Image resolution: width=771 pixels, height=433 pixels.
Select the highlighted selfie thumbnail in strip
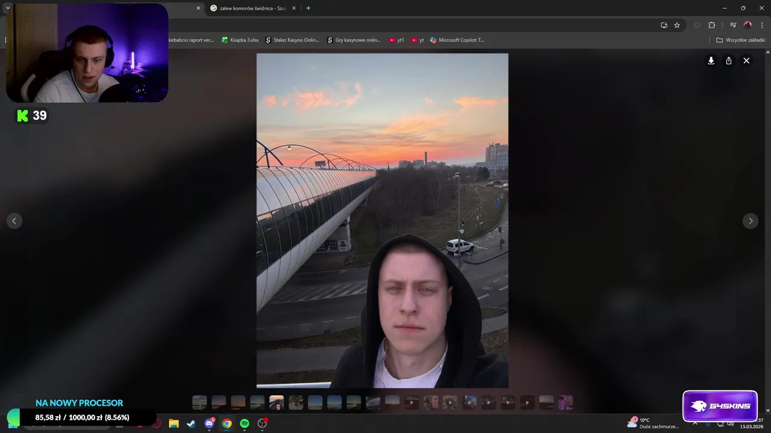tap(276, 402)
